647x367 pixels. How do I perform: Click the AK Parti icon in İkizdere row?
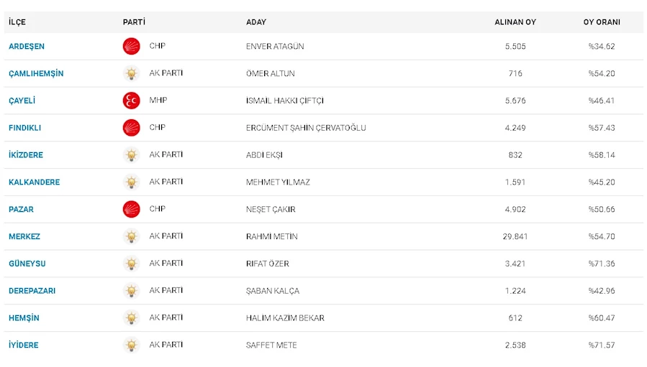(131, 155)
